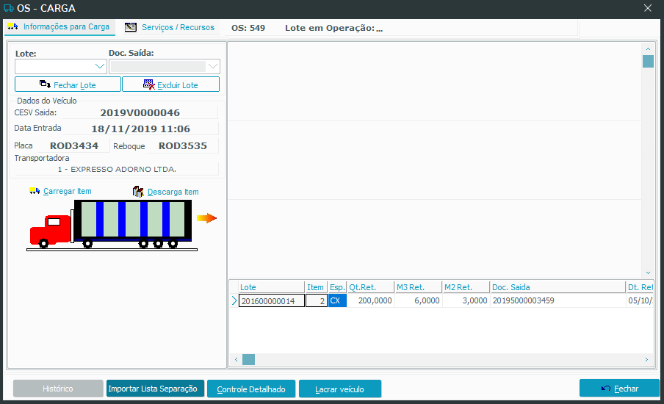Click the upper panel scroll up arrow
The width and height of the screenshot is (664, 404).
[648, 48]
